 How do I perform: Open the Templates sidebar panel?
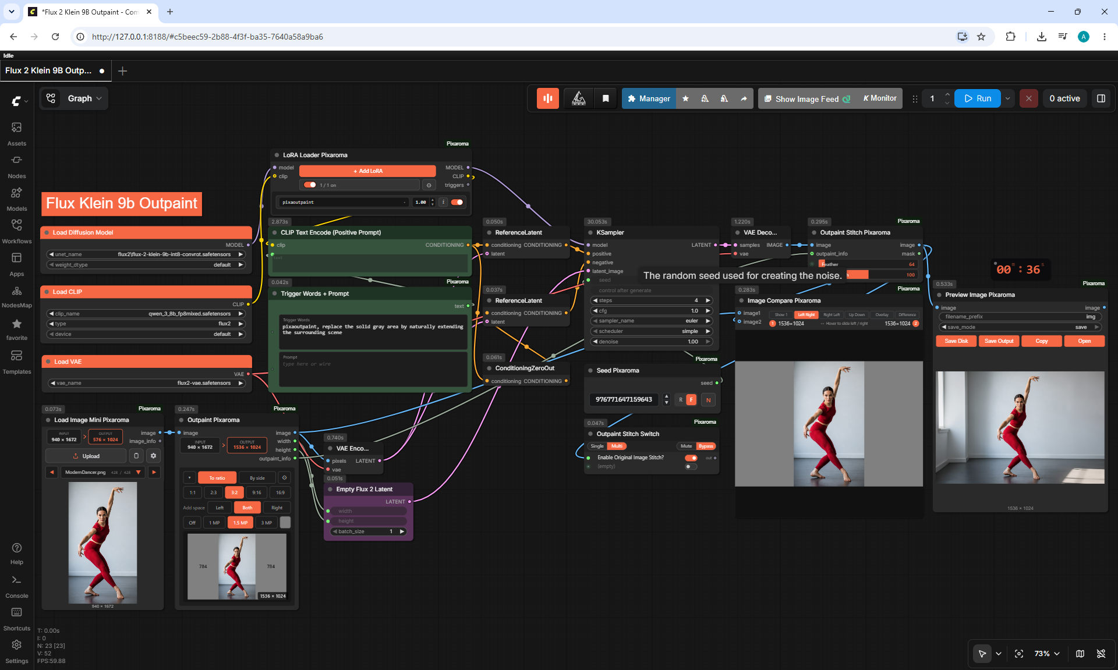(x=16, y=361)
